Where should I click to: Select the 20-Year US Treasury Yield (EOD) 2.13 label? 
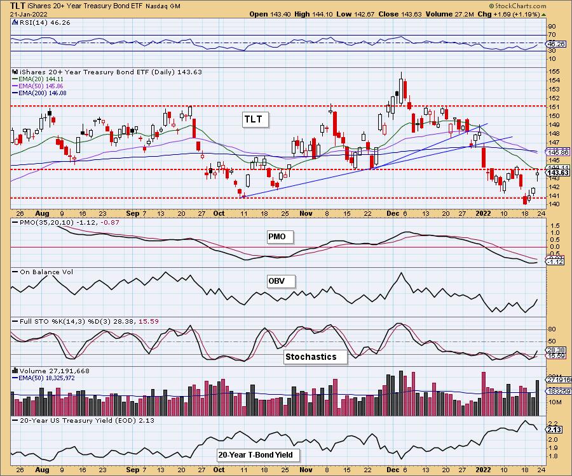tap(83, 420)
